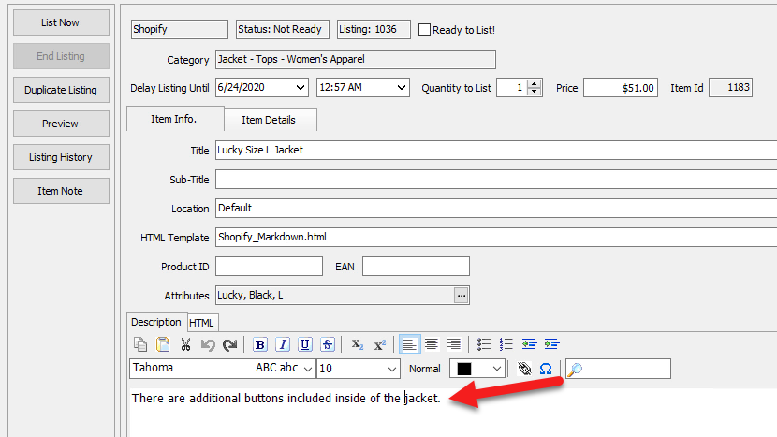The image size is (777, 437).
Task: Click the List Now button
Action: point(61,22)
